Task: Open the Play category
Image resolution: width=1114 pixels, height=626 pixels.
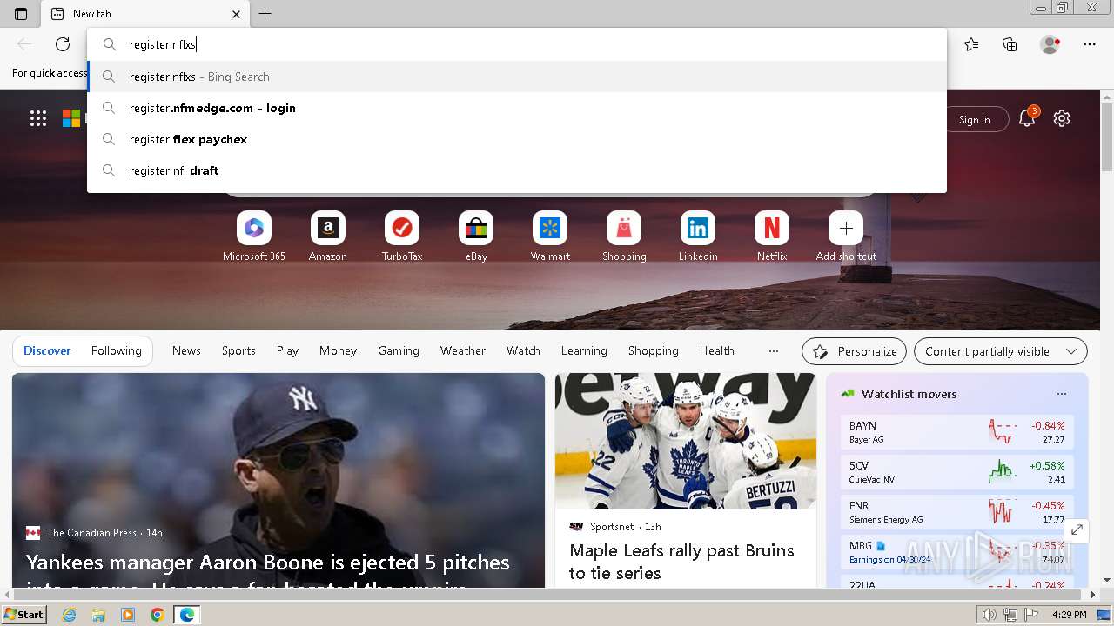Action: pyautogui.click(x=287, y=350)
